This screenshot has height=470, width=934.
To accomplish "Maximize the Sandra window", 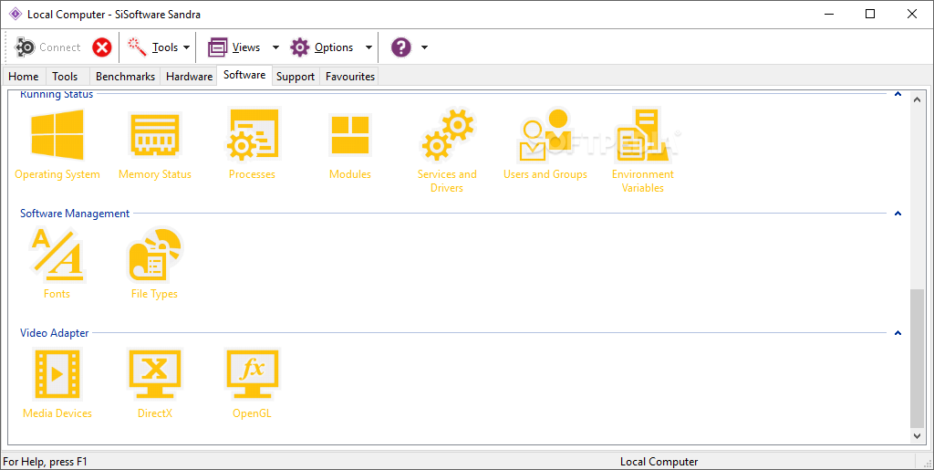I will tap(870, 15).
